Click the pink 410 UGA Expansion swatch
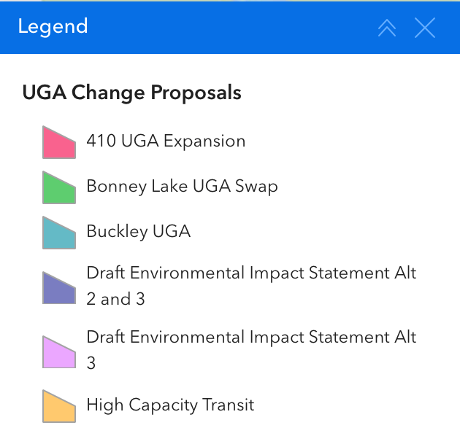 tap(59, 143)
